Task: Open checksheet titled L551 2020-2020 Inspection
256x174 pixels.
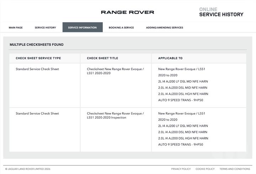Action: pos(115,115)
